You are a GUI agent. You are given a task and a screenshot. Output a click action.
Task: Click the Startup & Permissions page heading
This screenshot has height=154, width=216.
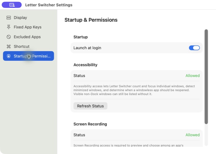(91, 20)
